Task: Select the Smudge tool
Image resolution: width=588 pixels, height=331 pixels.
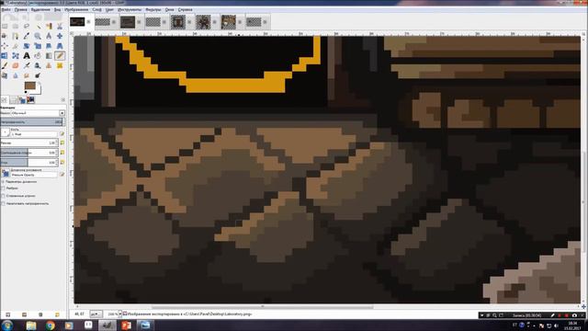Action: (27, 75)
